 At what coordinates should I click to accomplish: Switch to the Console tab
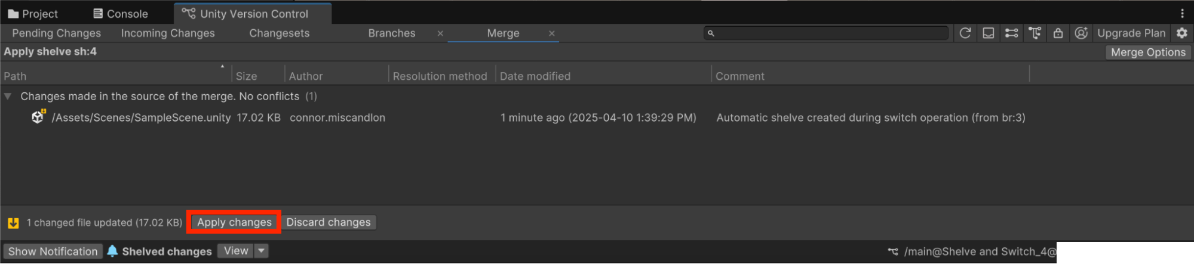(121, 14)
